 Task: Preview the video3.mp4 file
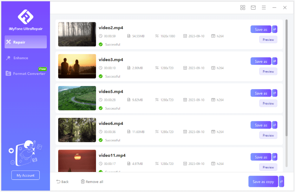(268, 71)
